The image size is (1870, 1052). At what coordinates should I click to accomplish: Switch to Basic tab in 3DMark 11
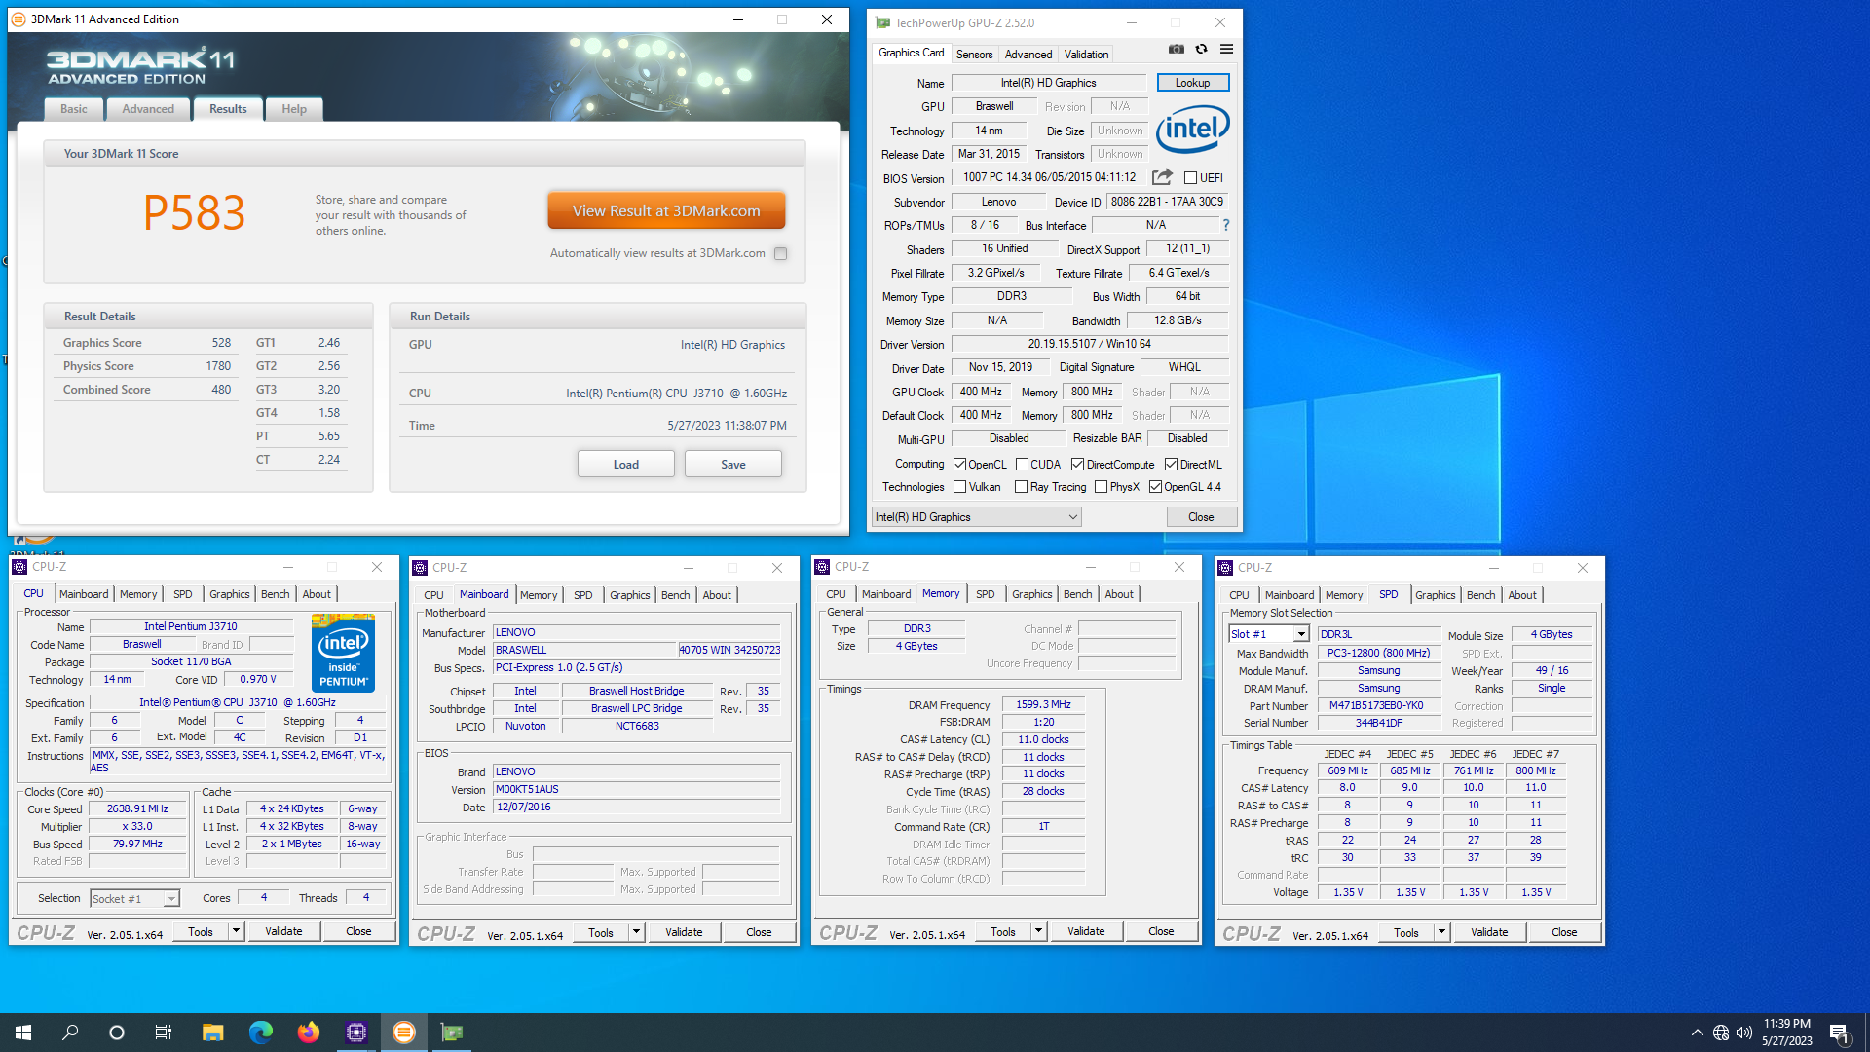pyautogui.click(x=74, y=109)
